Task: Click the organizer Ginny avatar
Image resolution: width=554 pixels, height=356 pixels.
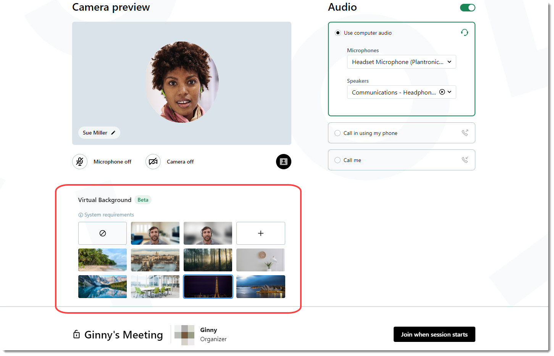Action: [x=184, y=335]
